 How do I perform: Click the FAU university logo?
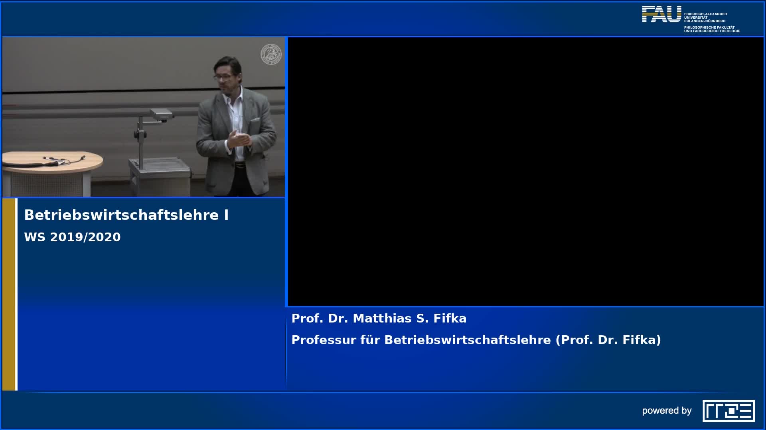pos(661,14)
